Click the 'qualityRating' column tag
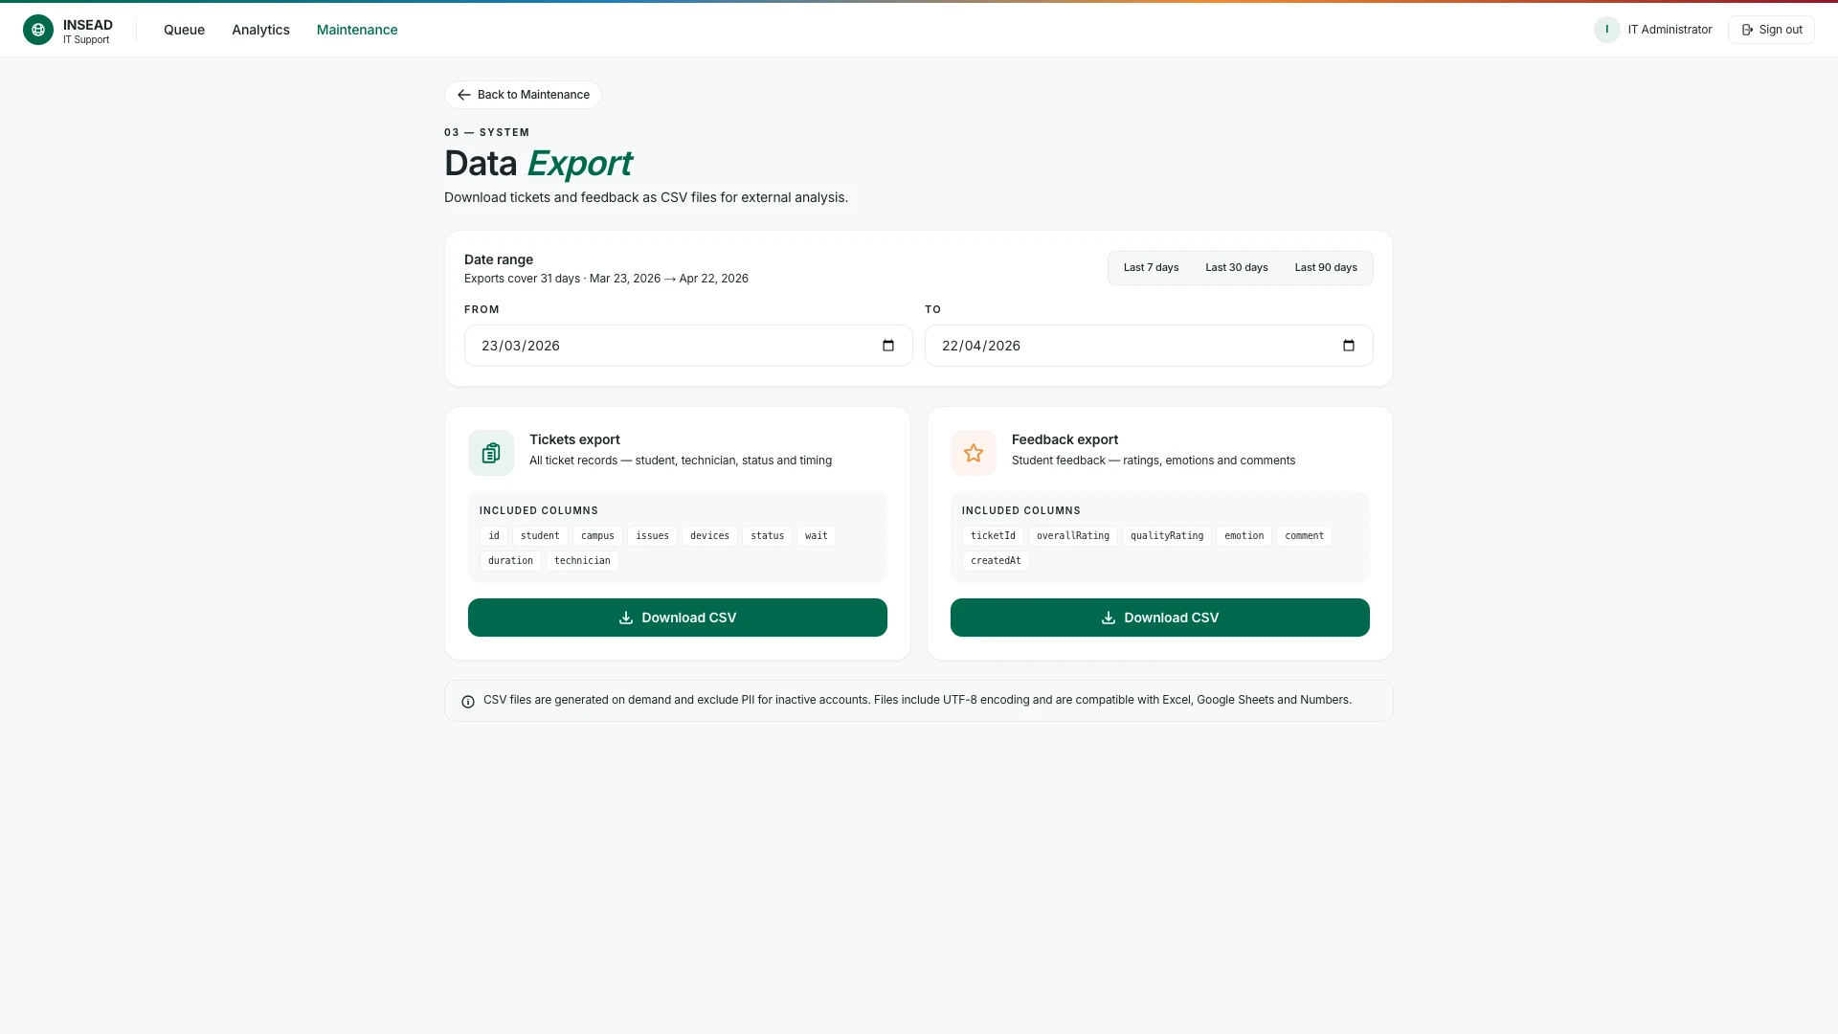The height and width of the screenshot is (1034, 1838). (x=1167, y=536)
